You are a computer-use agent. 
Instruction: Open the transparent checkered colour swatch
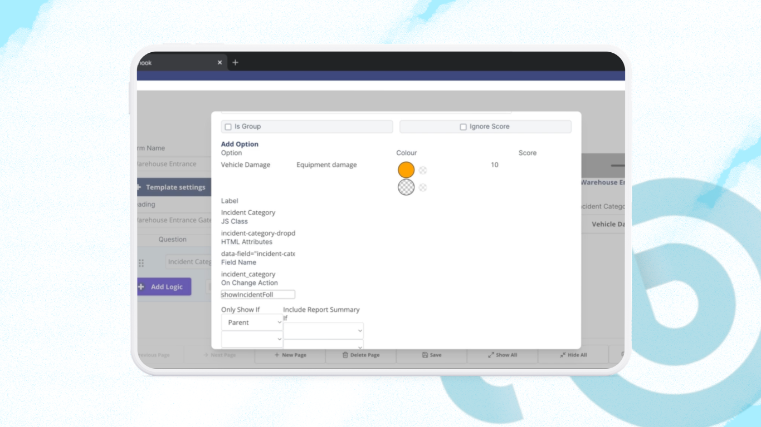(406, 187)
